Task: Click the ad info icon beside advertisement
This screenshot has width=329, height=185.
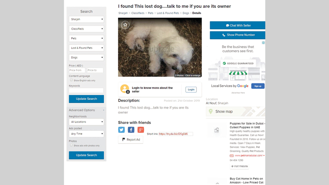Action: tap(263, 43)
